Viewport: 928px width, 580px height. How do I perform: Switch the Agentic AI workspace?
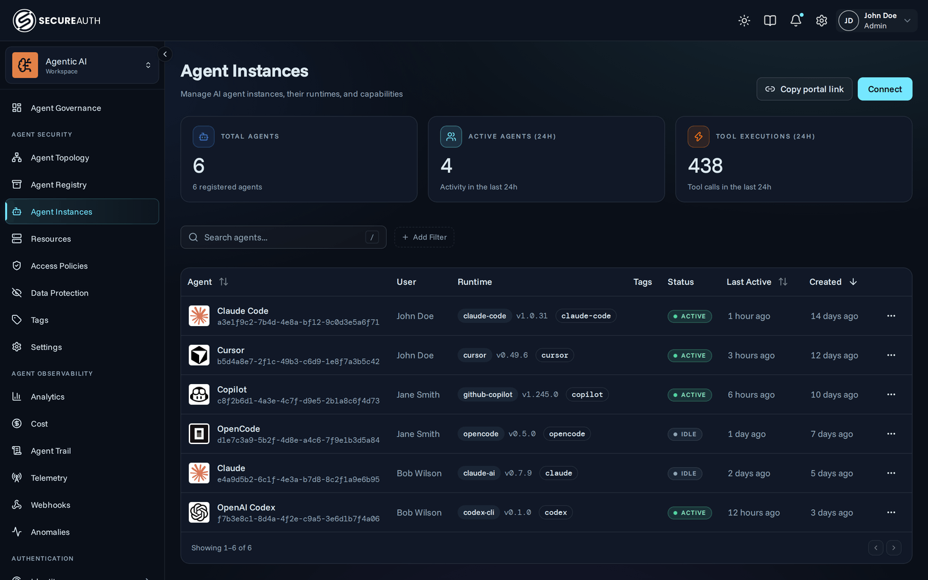pyautogui.click(x=82, y=65)
